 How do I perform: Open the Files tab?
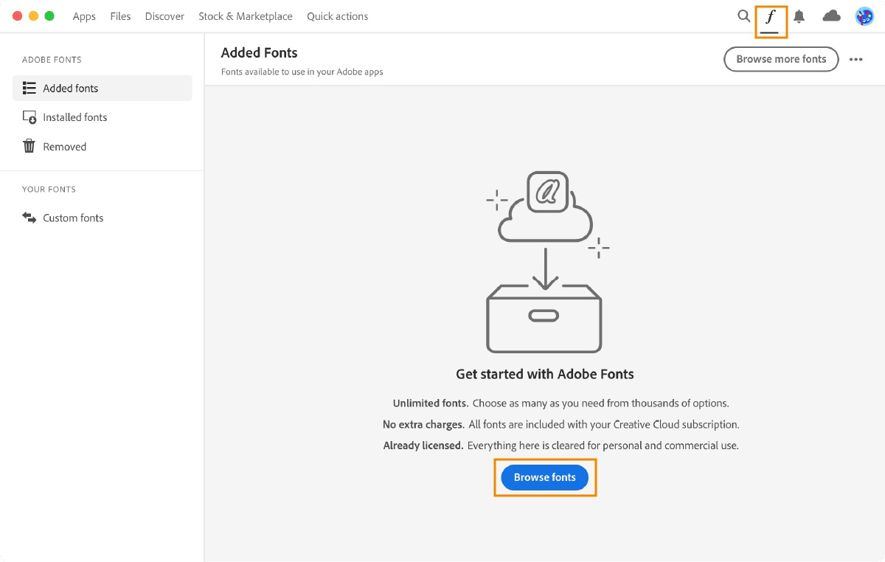[x=120, y=16]
